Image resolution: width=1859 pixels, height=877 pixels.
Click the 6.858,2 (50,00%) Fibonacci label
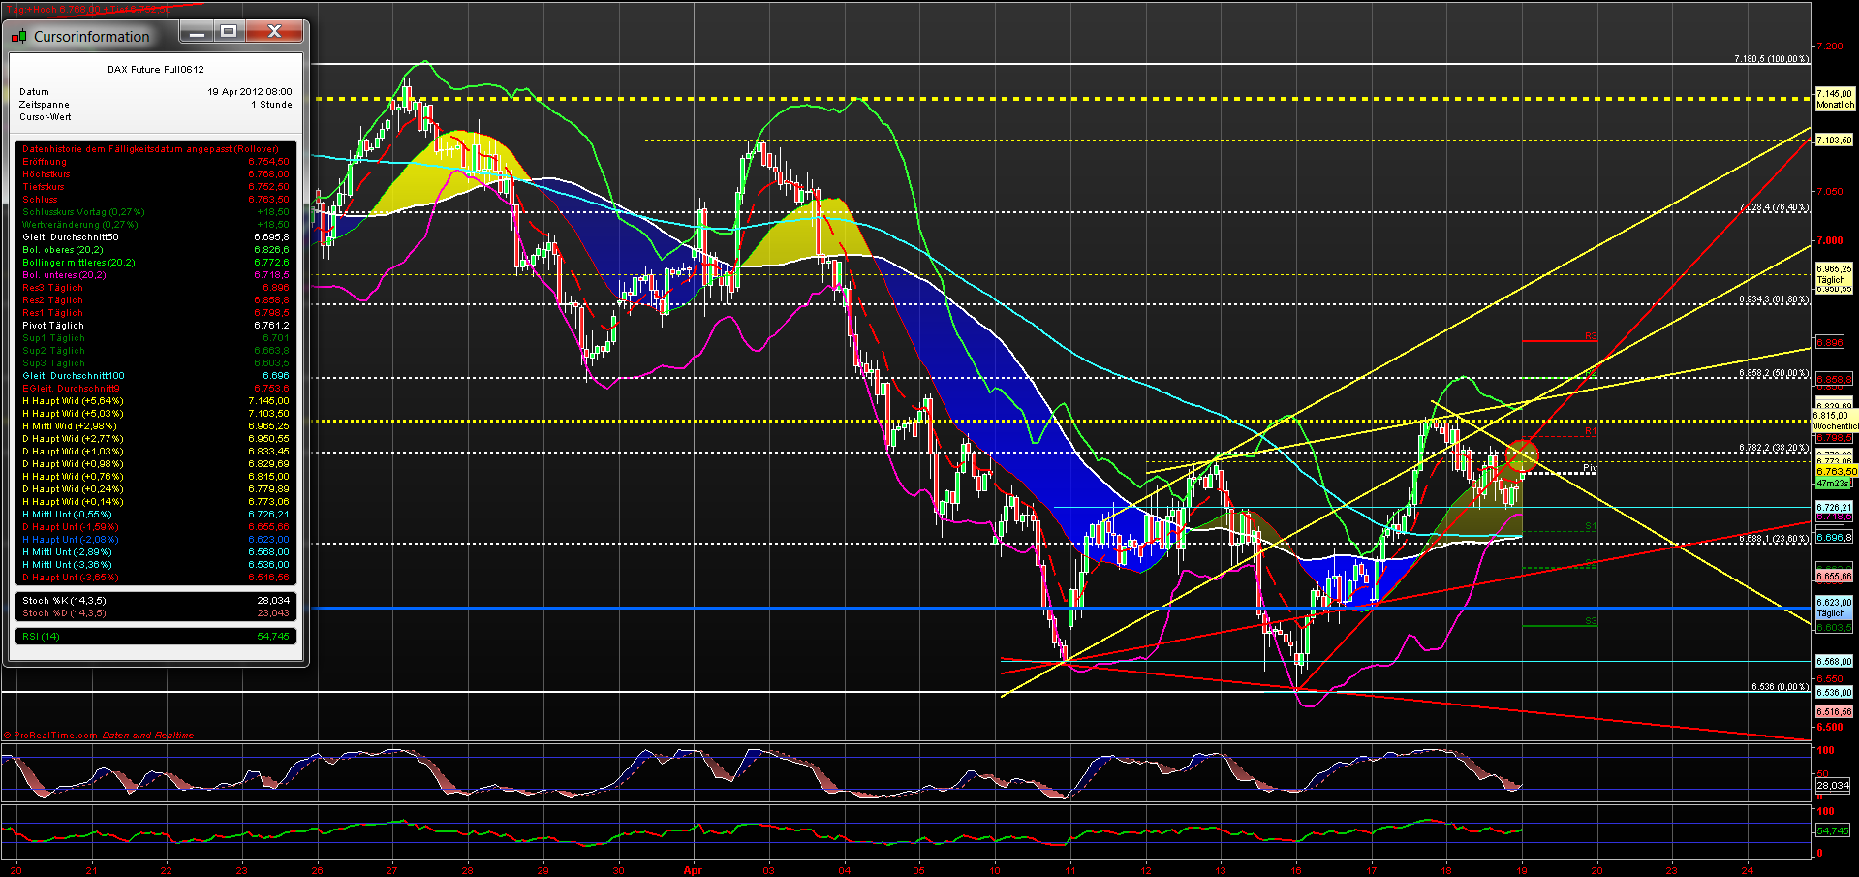(x=1773, y=373)
